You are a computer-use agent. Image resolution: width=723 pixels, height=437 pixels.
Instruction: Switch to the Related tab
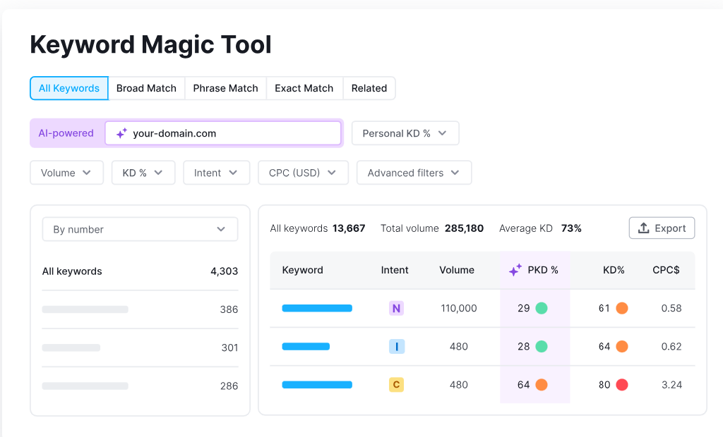(x=369, y=88)
